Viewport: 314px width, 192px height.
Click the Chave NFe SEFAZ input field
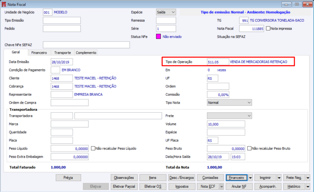[x=86, y=45]
